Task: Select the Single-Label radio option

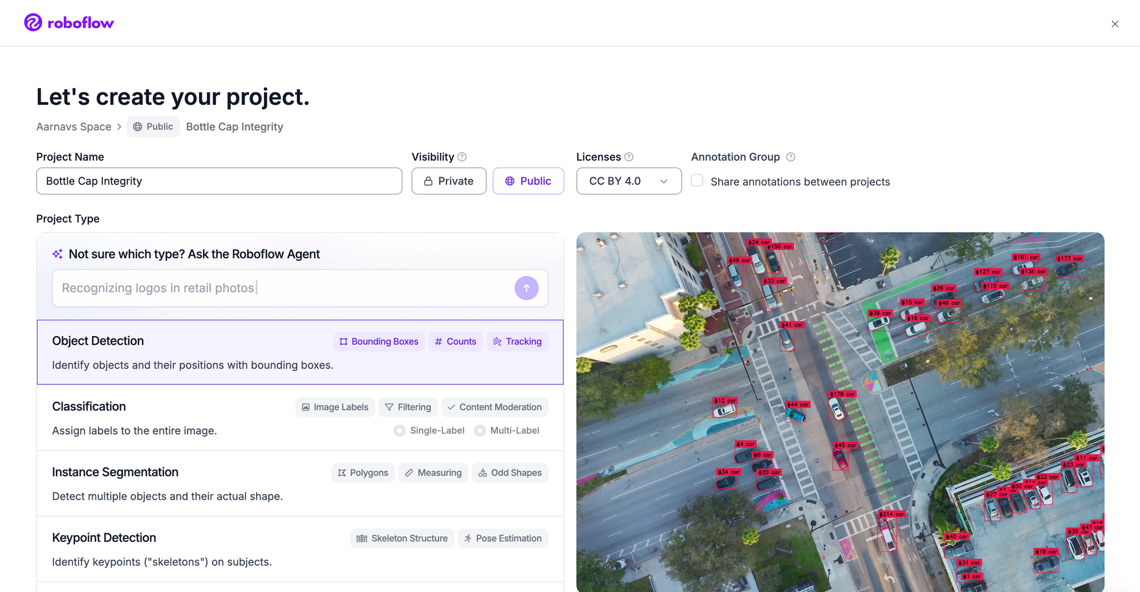Action: pyautogui.click(x=400, y=431)
